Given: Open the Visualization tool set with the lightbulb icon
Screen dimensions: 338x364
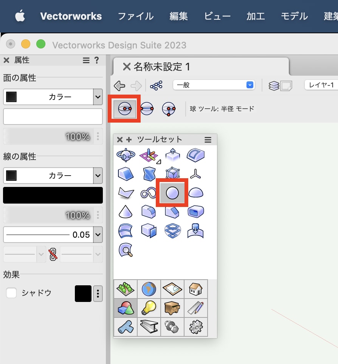Looking at the screenshot, I should pyautogui.click(x=149, y=308).
